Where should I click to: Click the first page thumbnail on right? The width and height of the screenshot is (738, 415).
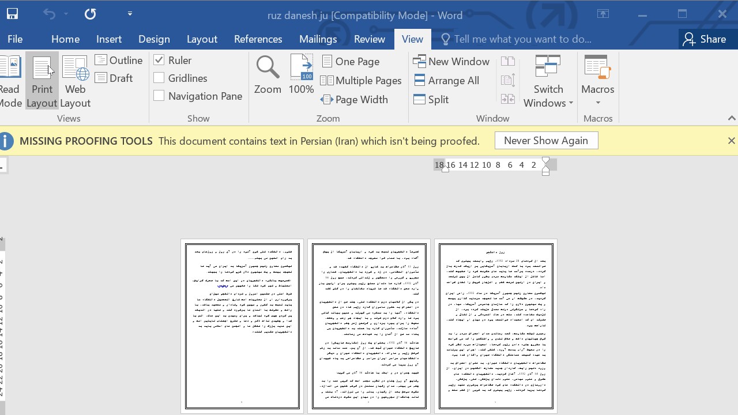[x=496, y=326]
